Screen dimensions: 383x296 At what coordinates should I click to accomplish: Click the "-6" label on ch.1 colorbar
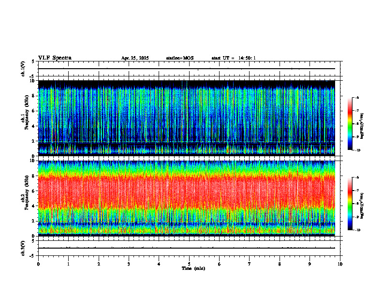[357, 97]
